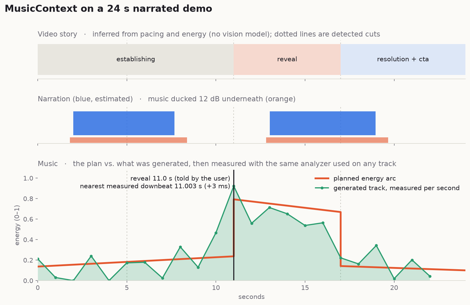Click the "20" tick label on the seconds axis
This screenshot has width=470, height=305.
point(394,288)
